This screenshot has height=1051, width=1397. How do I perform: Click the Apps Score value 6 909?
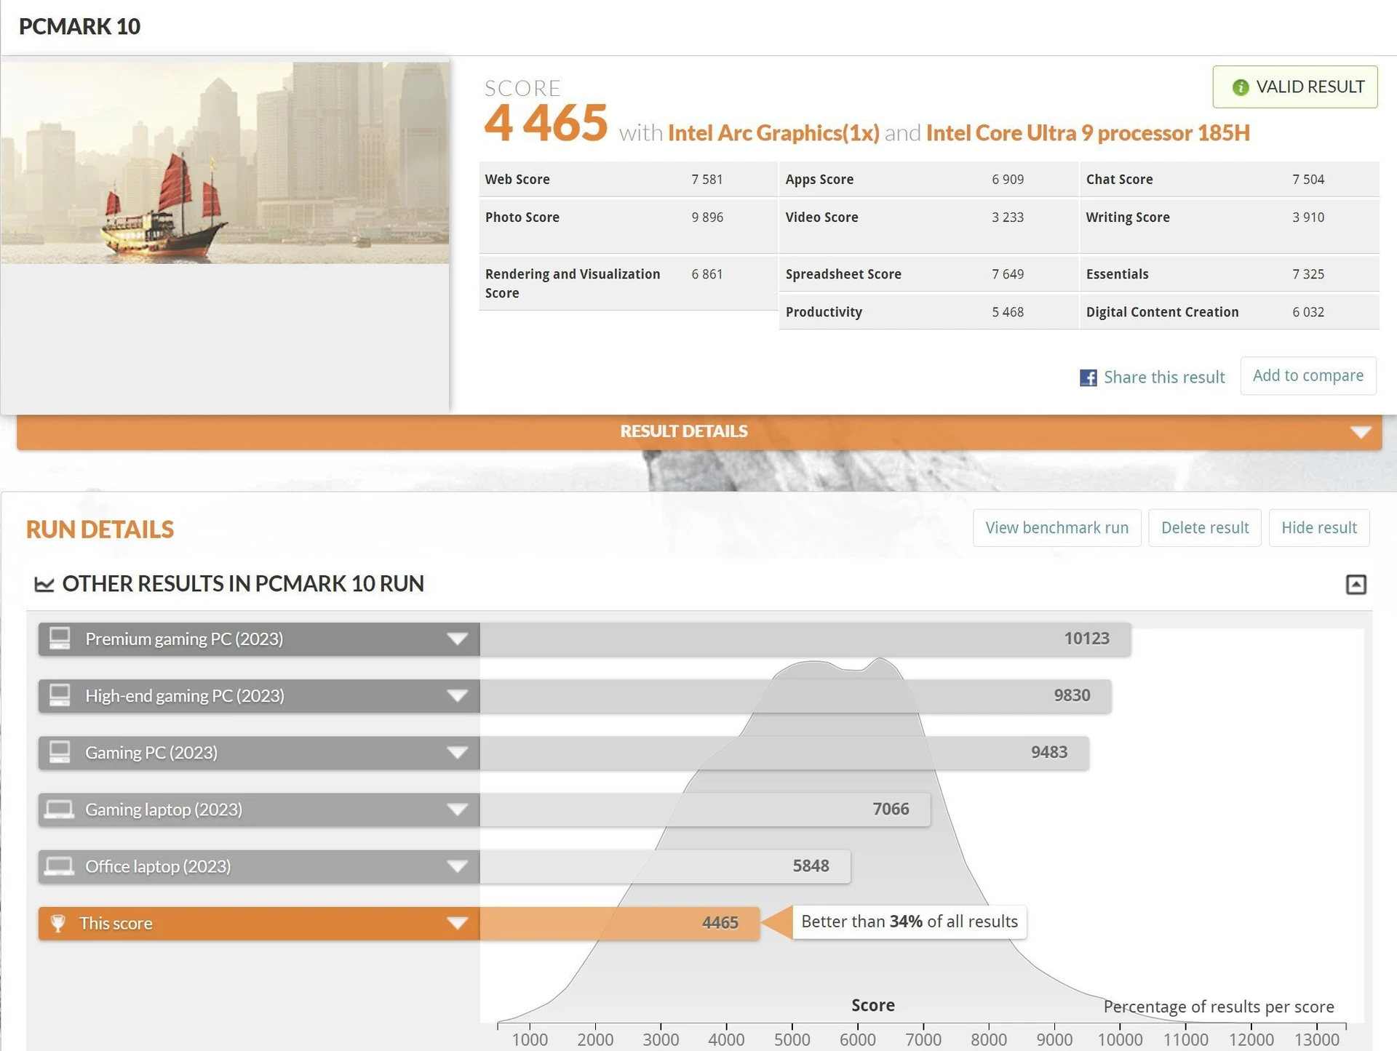click(1007, 180)
